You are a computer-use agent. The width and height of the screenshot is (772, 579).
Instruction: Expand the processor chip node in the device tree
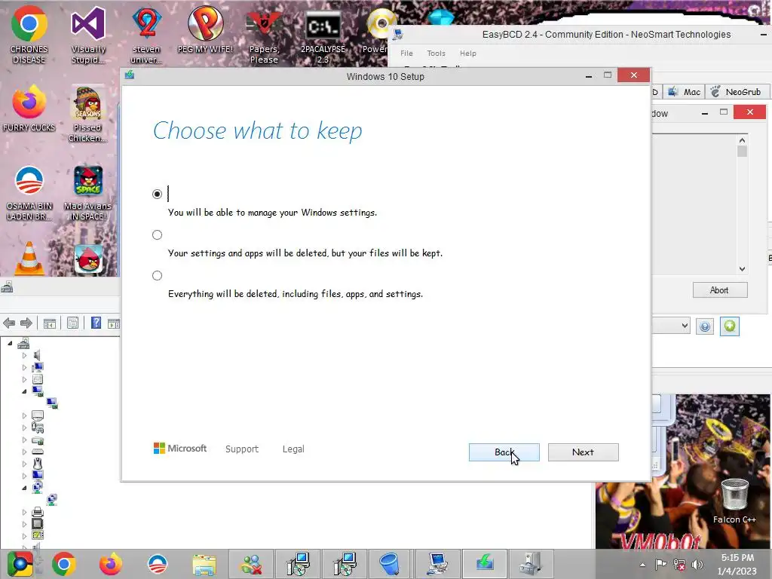[25, 524]
